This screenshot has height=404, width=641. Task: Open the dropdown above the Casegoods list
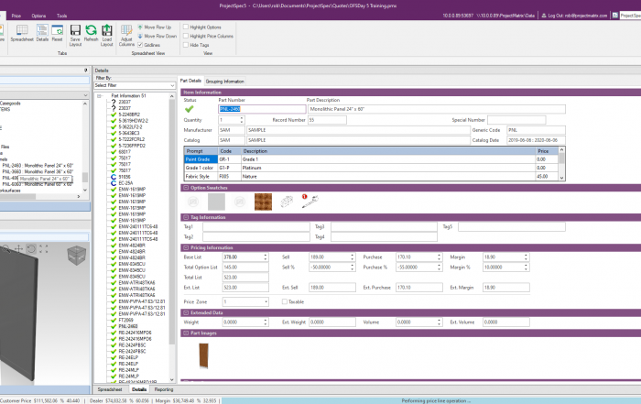tap(85, 95)
